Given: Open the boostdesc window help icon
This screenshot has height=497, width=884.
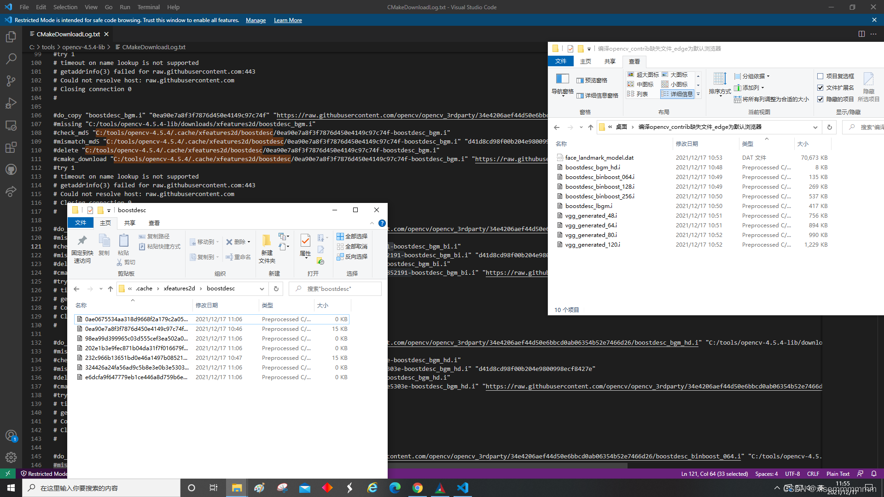Looking at the screenshot, I should coord(382,223).
